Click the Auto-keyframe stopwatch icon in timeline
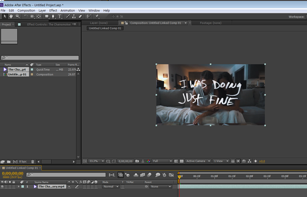This screenshot has height=197, width=307. [164, 175]
